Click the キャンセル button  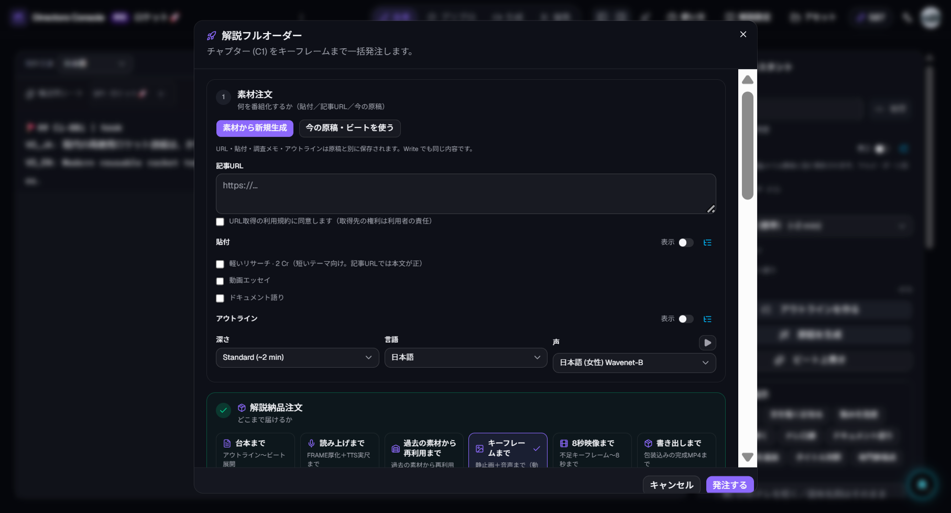[671, 485]
